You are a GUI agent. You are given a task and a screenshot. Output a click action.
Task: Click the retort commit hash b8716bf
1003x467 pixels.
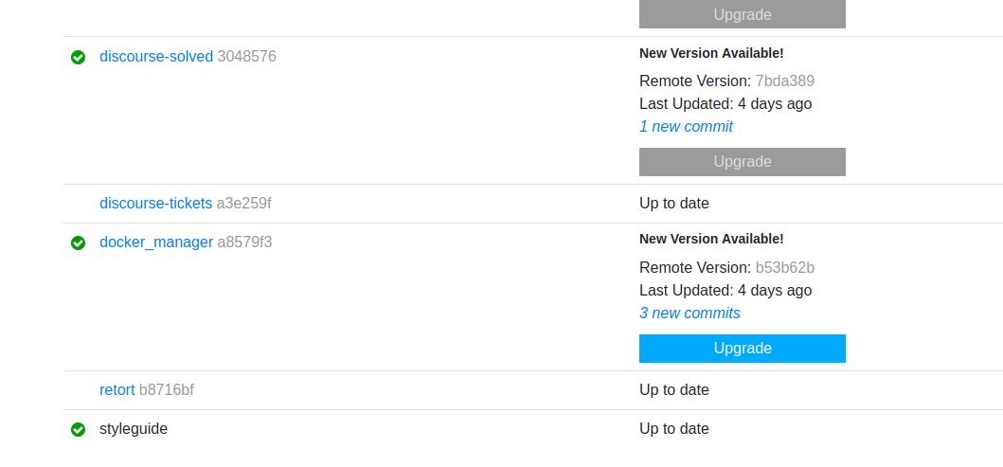tap(167, 390)
